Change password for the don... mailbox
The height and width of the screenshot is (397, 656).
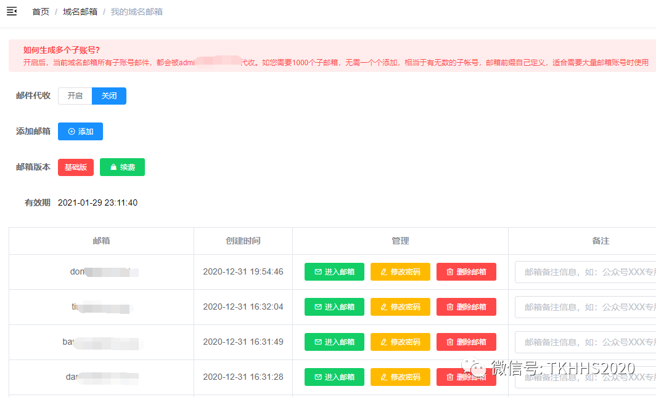[x=400, y=272]
